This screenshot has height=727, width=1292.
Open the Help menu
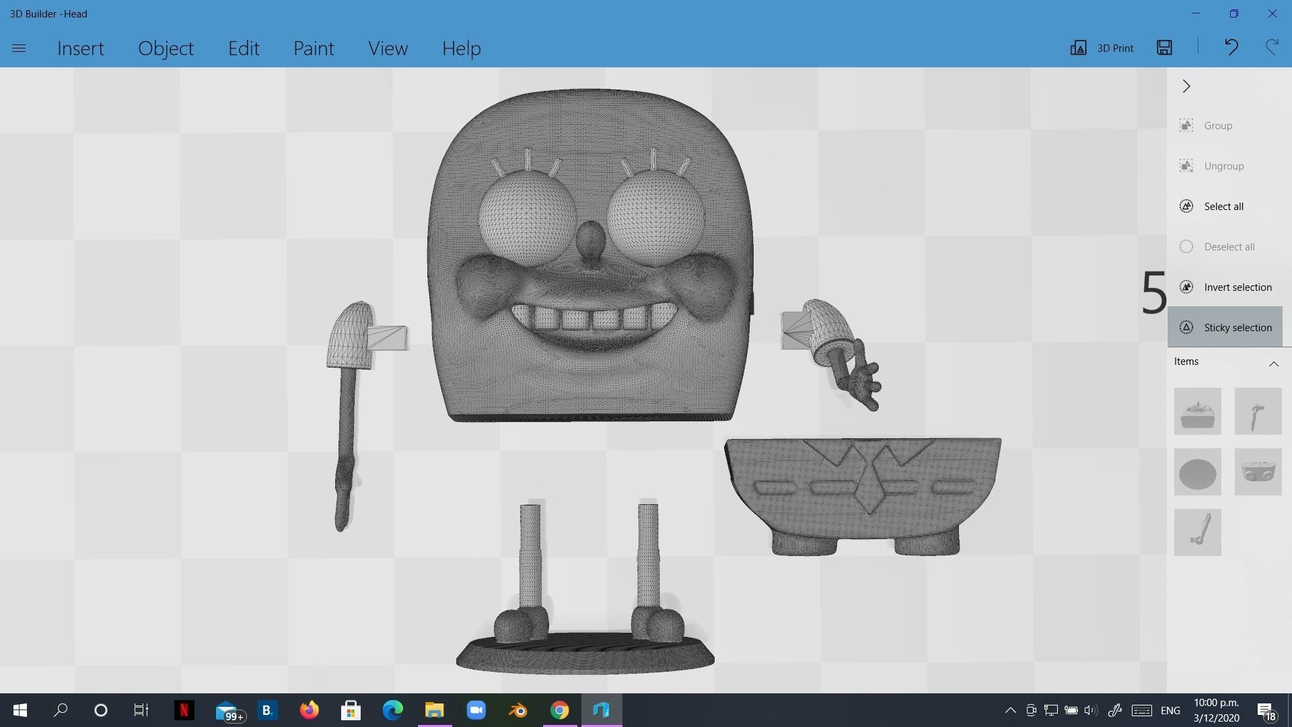coord(462,48)
